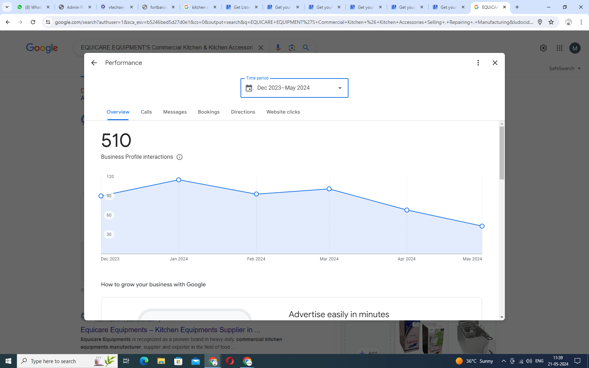The height and width of the screenshot is (368, 589).
Task: Click the Google logo
Action: (42, 48)
